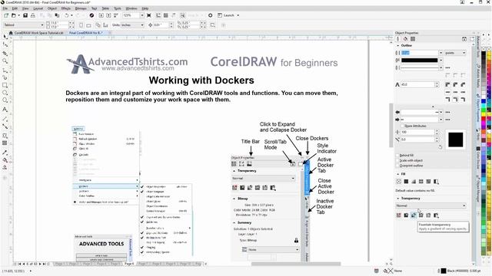492x276 pixels.
Task: Click the Undo arrow icon
Action: tap(67, 15)
